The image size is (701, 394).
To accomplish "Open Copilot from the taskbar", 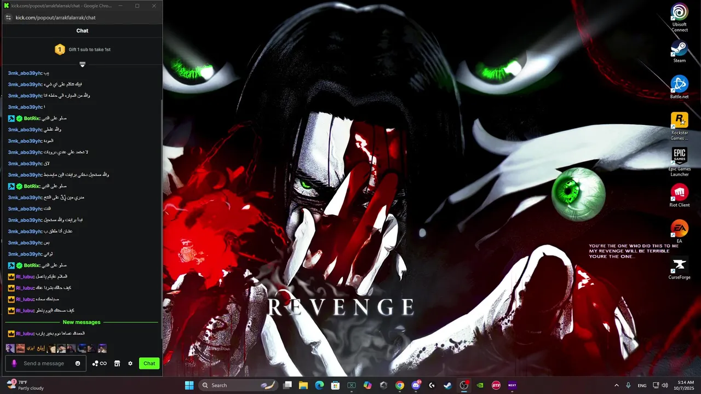I will click(x=367, y=385).
